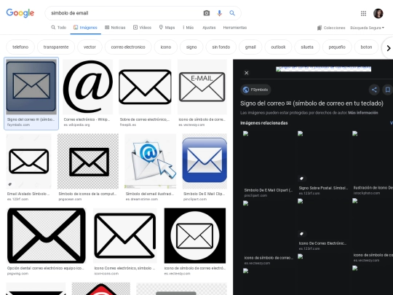
Task: Open the gray-blue envelope thumbnail from fsymbols
Action: 31,87
